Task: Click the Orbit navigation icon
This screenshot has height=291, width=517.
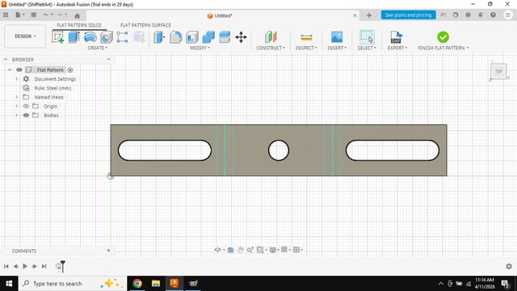Action: [217, 250]
